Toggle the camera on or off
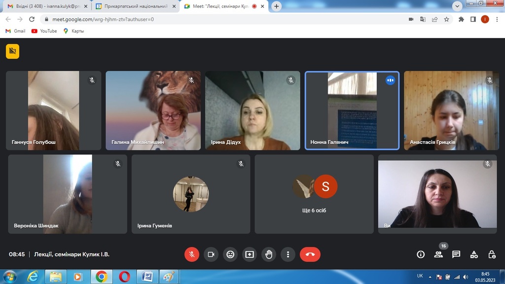Viewport: 505px width, 284px height. pos(211,254)
